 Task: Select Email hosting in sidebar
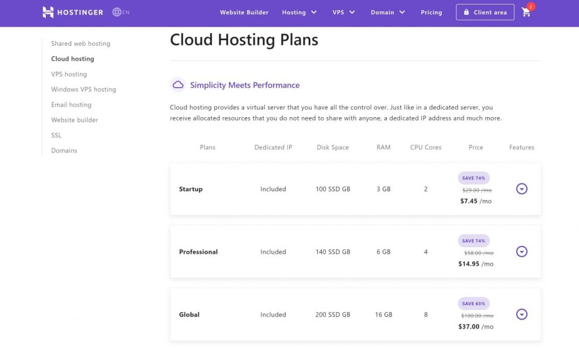pos(71,105)
